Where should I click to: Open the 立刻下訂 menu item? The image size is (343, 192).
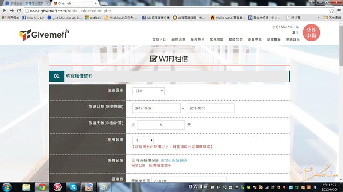coord(159,39)
